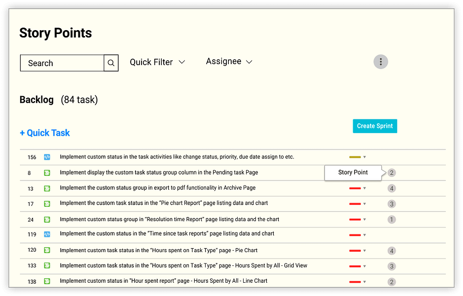
Task: Open the three-dot more options menu
Action: (x=381, y=62)
